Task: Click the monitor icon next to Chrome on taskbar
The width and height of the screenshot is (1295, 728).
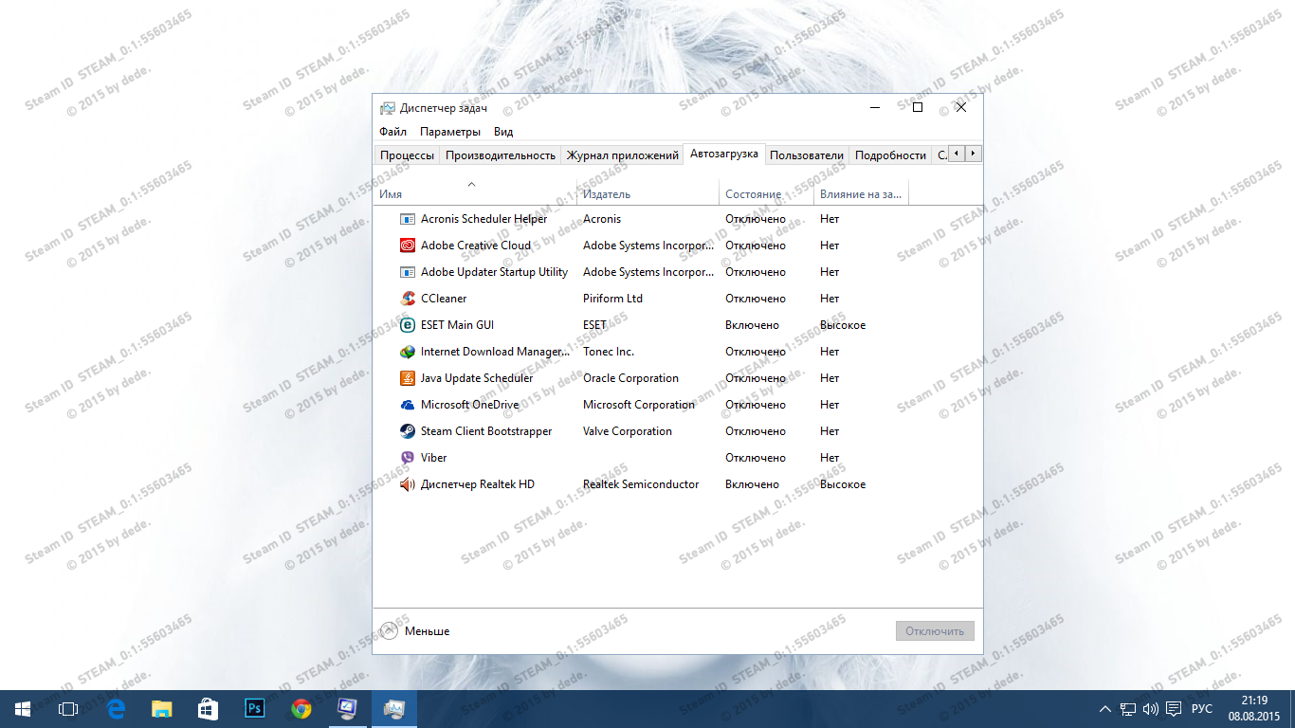Action: pyautogui.click(x=348, y=709)
